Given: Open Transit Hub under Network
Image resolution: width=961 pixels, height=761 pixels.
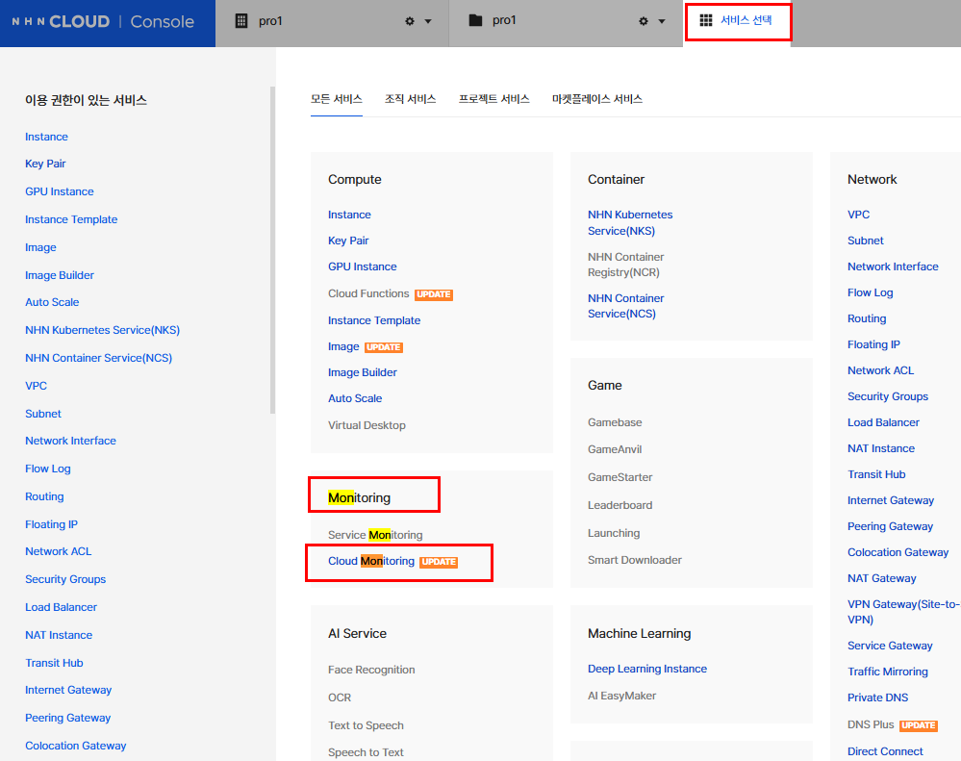Looking at the screenshot, I should point(876,475).
